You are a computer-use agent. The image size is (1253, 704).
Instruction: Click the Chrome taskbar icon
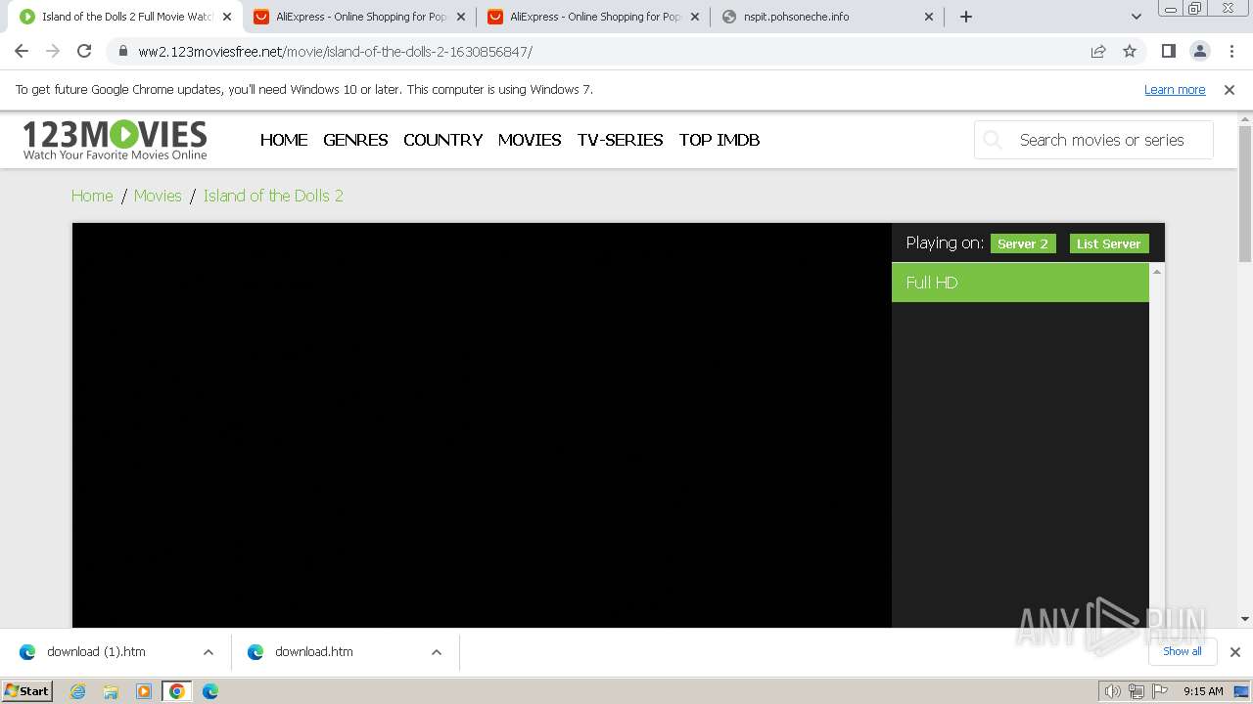tap(177, 691)
